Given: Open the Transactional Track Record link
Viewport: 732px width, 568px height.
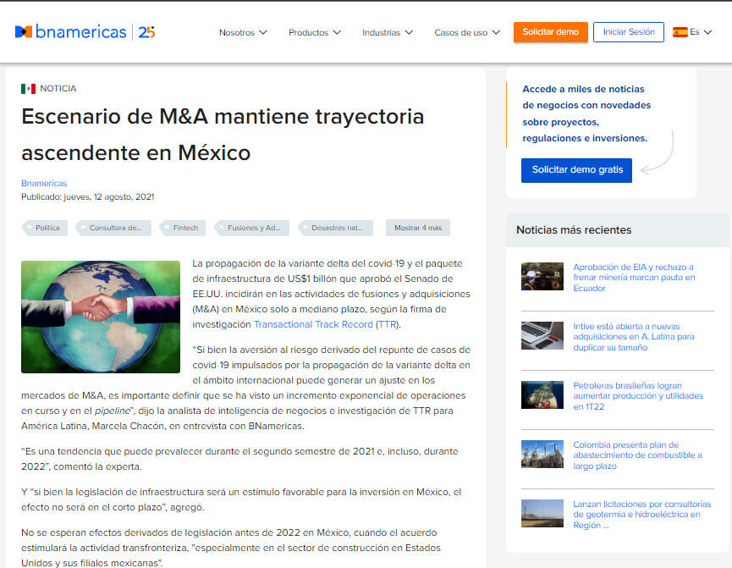Looking at the screenshot, I should point(313,324).
